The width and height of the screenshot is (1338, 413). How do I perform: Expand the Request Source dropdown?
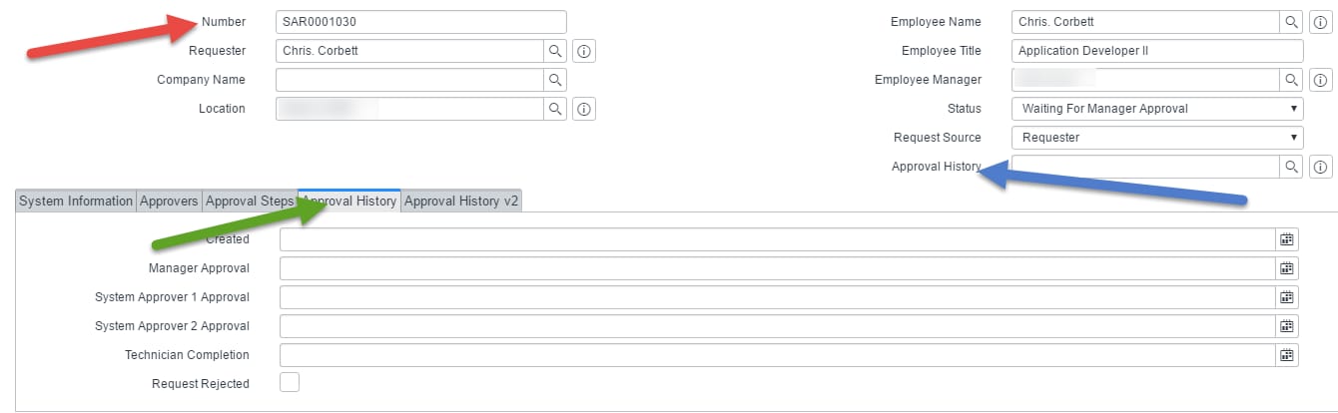1157,138
